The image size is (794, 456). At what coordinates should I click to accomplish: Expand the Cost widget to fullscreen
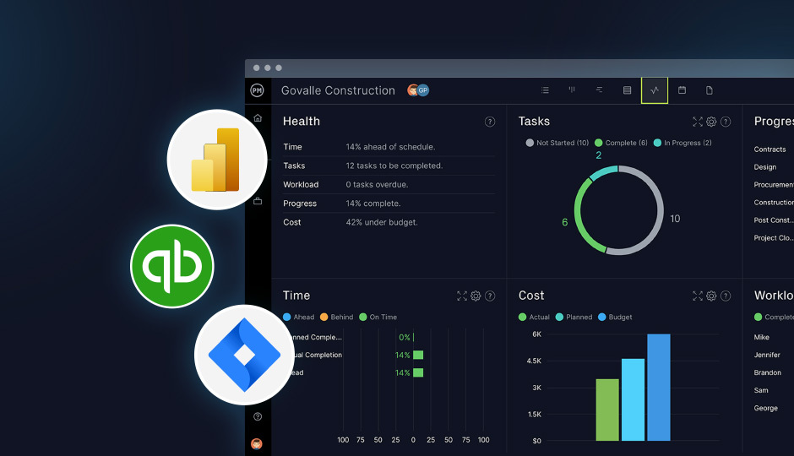698,296
